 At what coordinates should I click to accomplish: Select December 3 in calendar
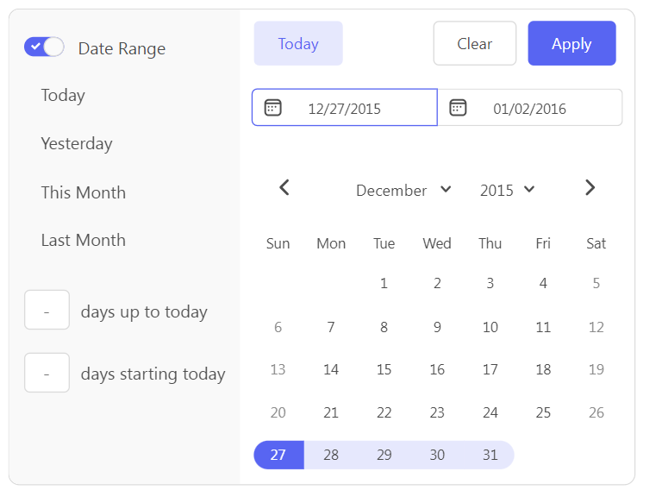coord(490,284)
